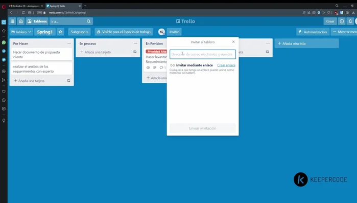
Task: Open the information icon in Trello header
Action: click(342, 21)
